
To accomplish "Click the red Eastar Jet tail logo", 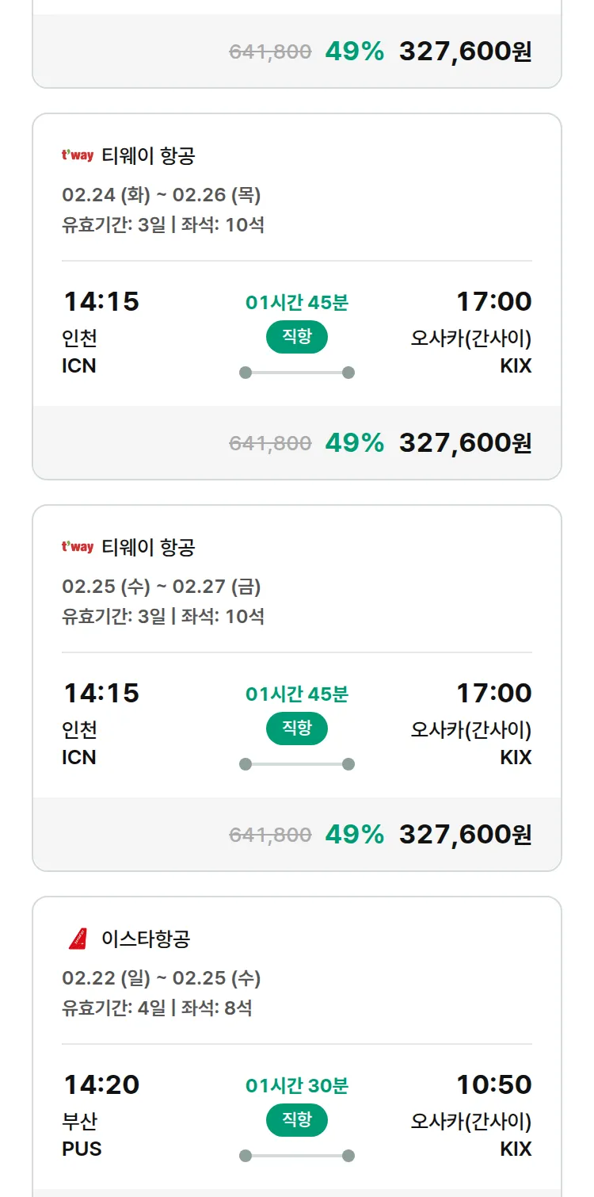I will point(78,939).
